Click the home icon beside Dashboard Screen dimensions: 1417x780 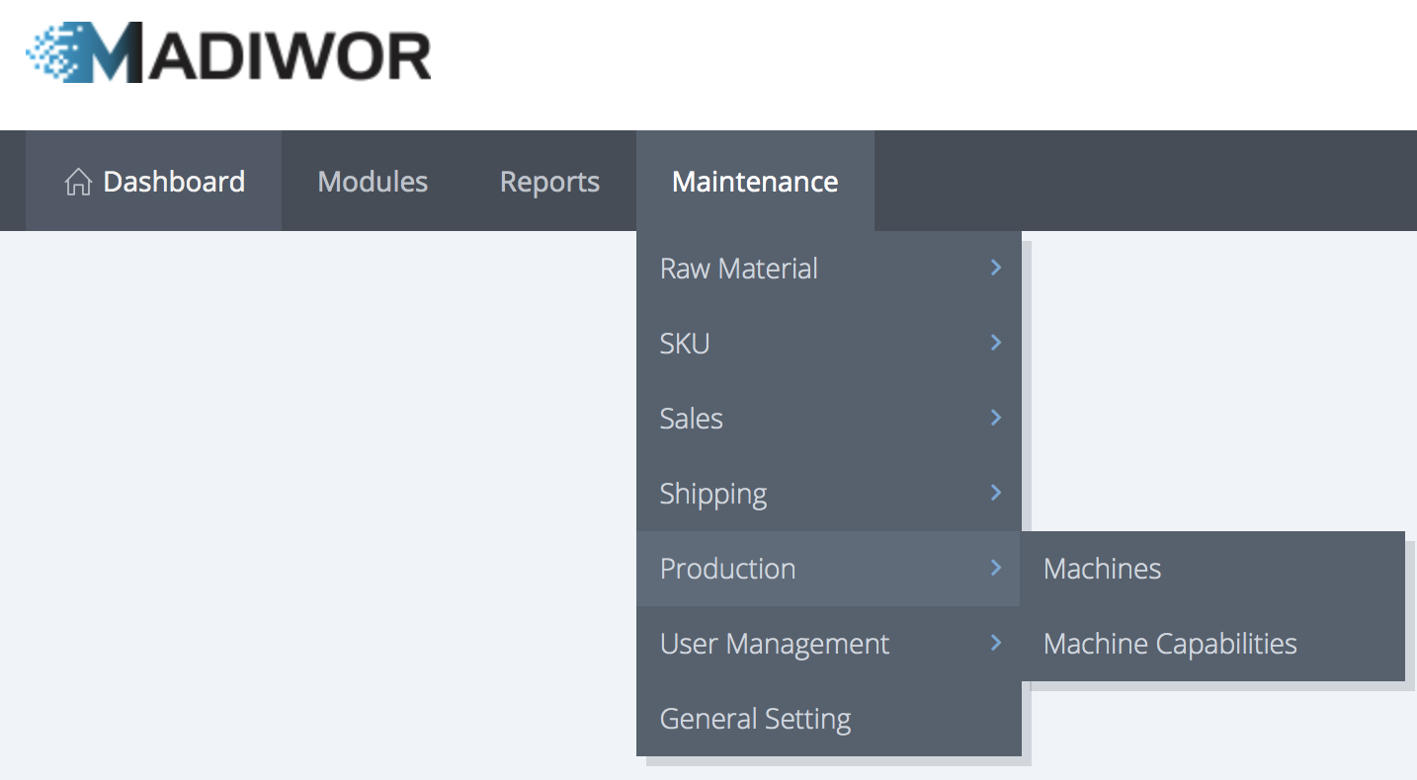pos(78,182)
